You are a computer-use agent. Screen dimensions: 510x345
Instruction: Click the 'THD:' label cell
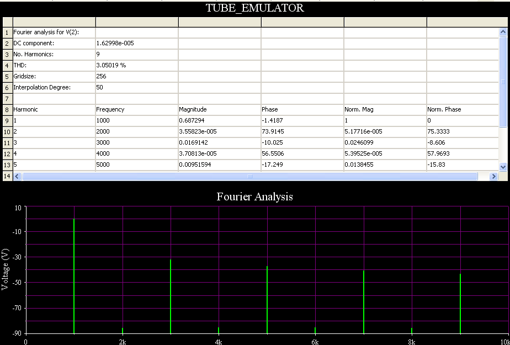[x=54, y=65]
